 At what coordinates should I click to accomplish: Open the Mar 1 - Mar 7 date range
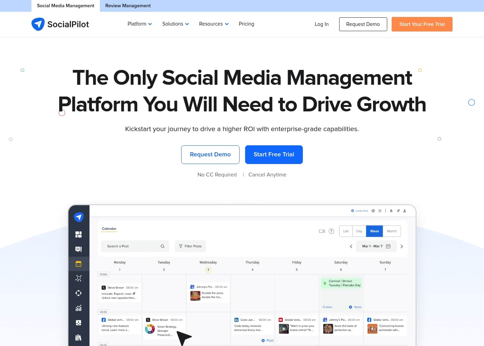pos(376,246)
